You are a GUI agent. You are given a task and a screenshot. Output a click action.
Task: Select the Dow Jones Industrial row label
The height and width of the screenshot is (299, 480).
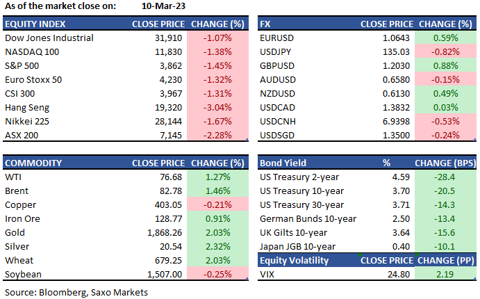coord(49,38)
